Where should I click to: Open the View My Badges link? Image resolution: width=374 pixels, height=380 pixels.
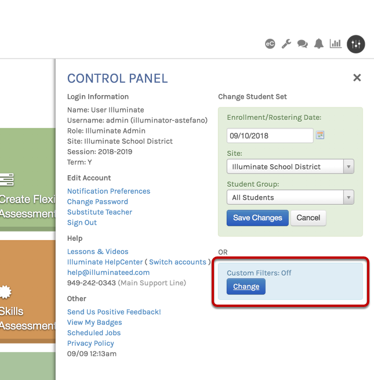(95, 323)
